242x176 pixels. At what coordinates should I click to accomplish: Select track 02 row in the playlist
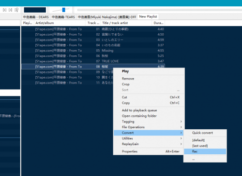click(93, 34)
